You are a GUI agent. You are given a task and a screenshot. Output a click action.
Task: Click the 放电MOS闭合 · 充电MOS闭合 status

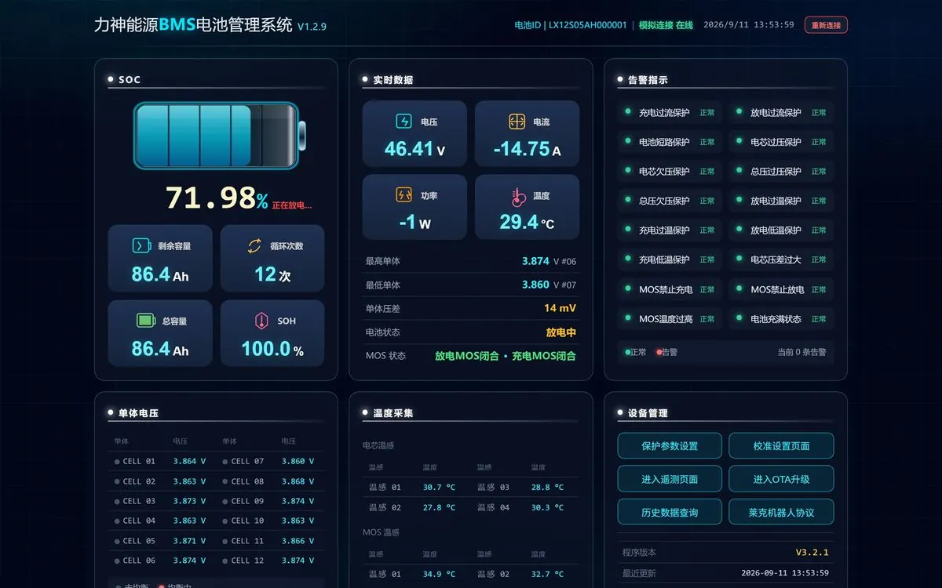(x=506, y=356)
